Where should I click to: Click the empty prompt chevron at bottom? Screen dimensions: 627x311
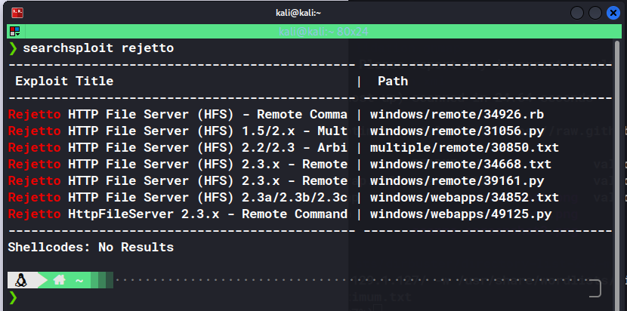coord(13,297)
